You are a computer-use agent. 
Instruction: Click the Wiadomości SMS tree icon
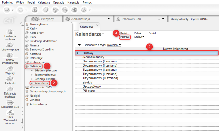tap(27, 87)
